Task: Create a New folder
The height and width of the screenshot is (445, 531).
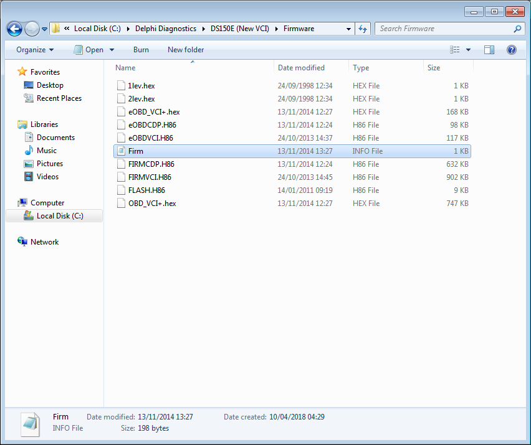Action: point(186,50)
